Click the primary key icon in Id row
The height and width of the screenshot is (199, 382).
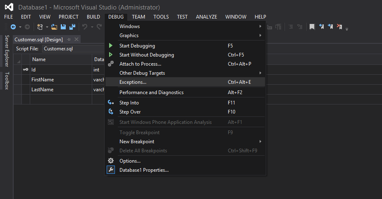coord(26,70)
